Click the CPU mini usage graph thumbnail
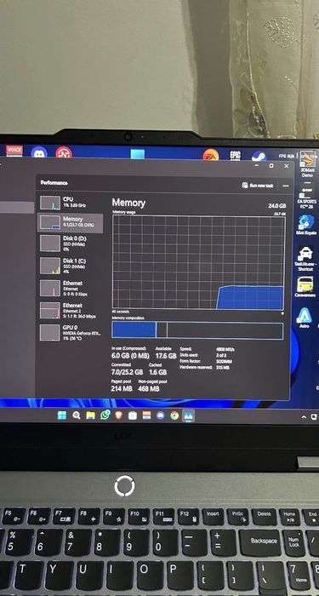Screen dimensions: 319x596 coord(50,203)
